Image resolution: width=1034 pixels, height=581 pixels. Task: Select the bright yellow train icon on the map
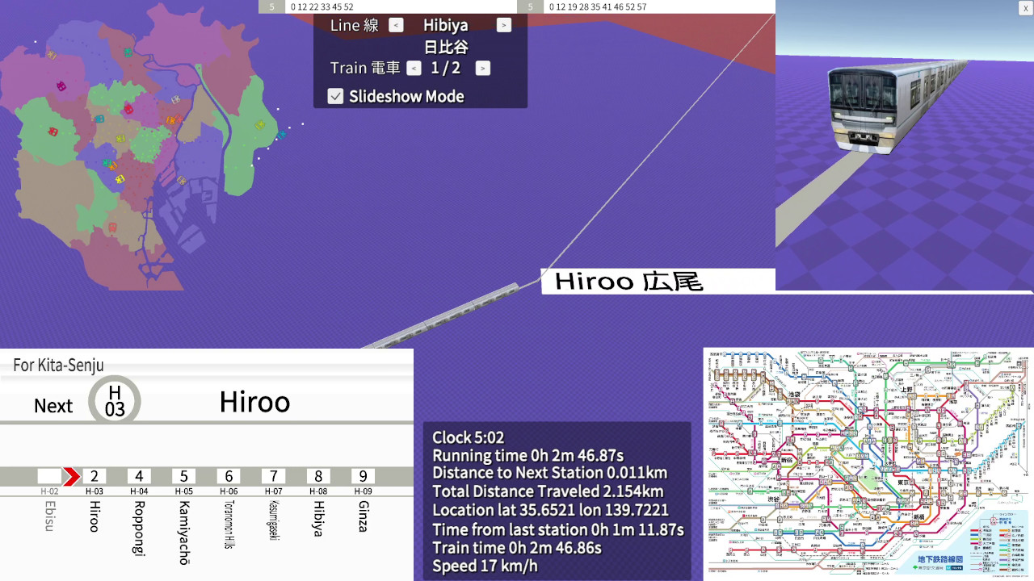coord(120,179)
